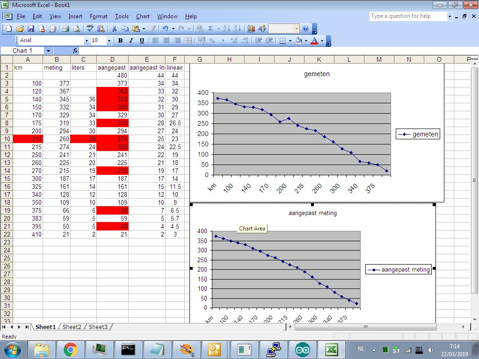
Task: Toggle italic formatting
Action: [x=131, y=41]
